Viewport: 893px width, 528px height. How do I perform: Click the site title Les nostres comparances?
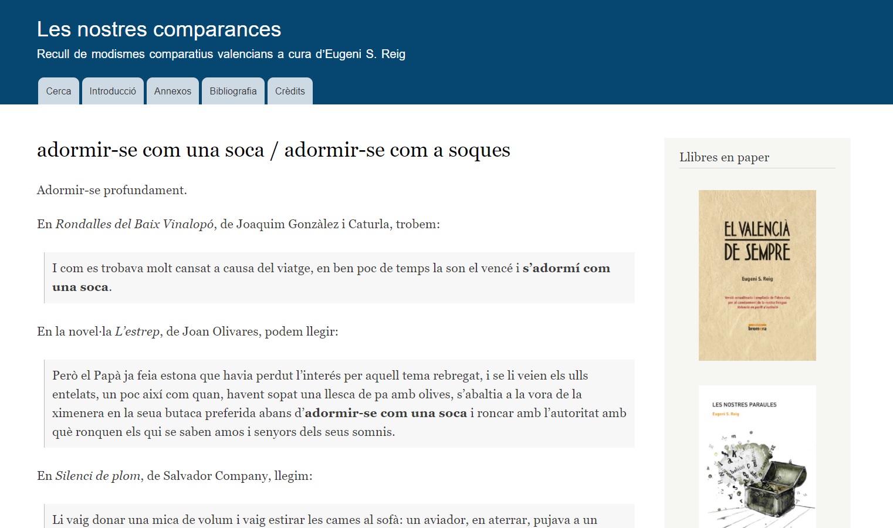(x=159, y=29)
